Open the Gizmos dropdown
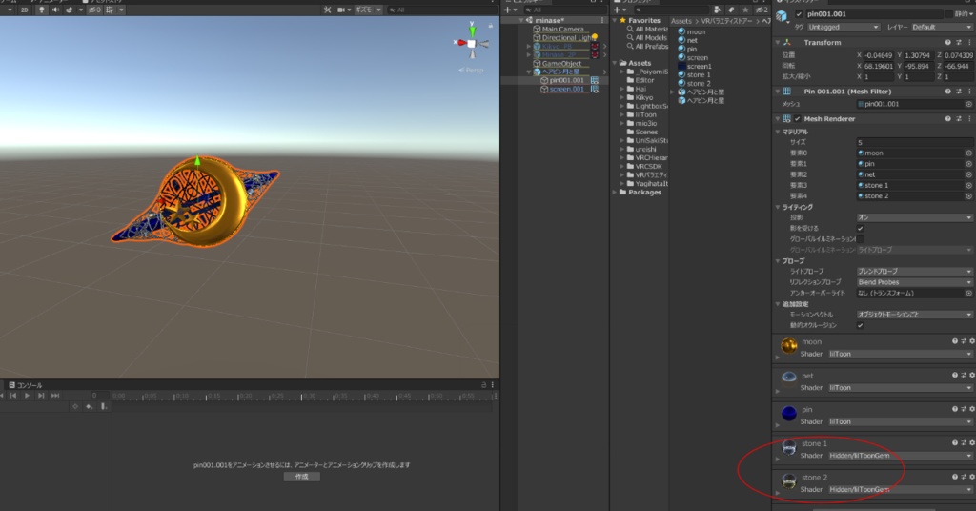The width and height of the screenshot is (976, 511). coord(368,10)
